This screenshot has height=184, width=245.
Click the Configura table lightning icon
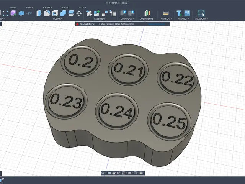[x=131, y=13]
